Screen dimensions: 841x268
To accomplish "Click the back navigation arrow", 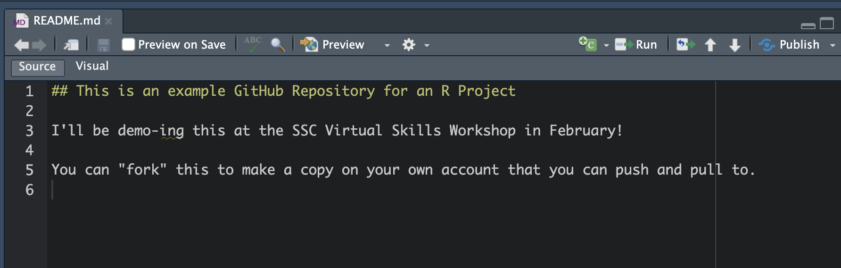I will pos(21,45).
